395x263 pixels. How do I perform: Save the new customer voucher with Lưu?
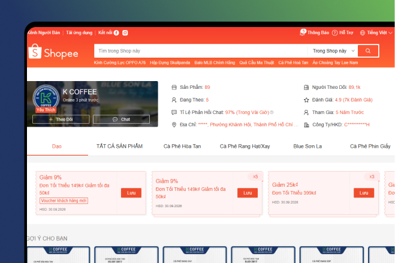coord(131,193)
